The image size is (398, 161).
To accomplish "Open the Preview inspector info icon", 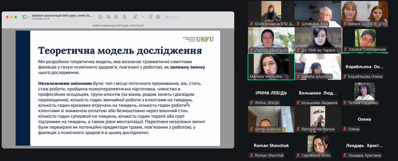I will pyautogui.click(x=100, y=17).
